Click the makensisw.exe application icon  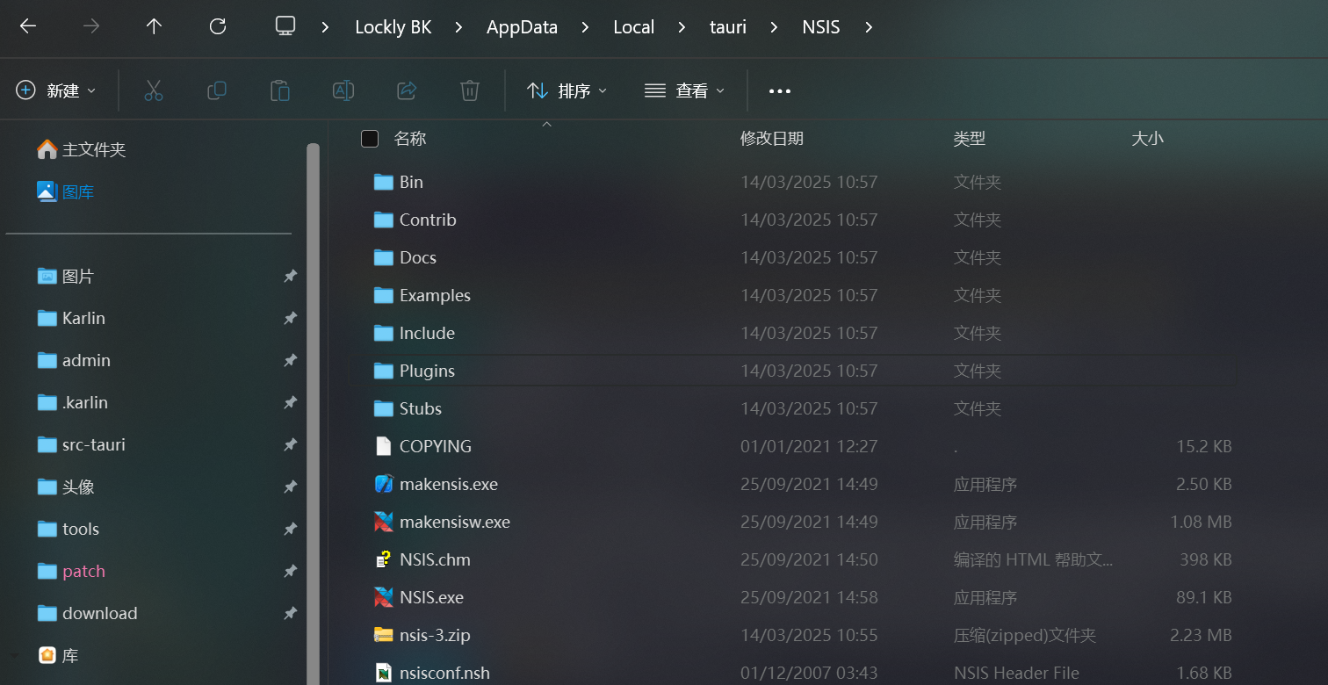click(x=384, y=522)
